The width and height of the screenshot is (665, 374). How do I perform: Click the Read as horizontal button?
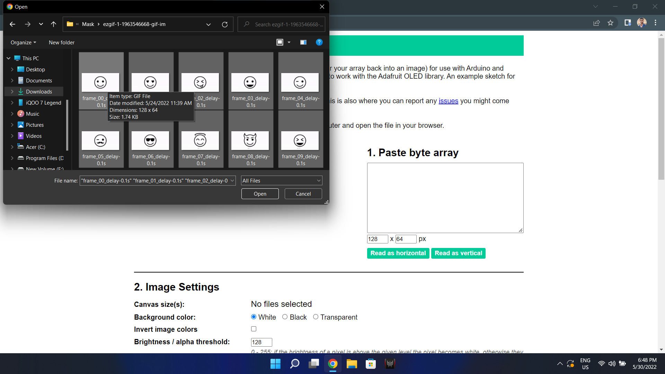(398, 253)
